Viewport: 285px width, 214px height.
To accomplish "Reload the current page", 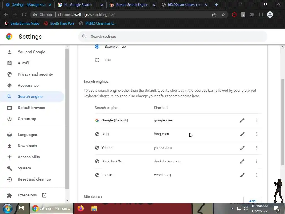I will [24, 14].
